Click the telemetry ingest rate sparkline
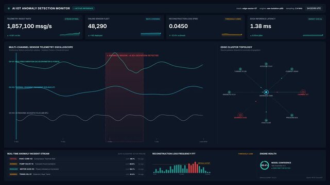Viewport: 330px width, 185px height. point(70,34)
